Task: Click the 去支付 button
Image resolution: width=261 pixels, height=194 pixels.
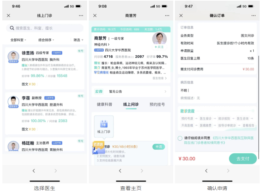Action: (x=243, y=159)
